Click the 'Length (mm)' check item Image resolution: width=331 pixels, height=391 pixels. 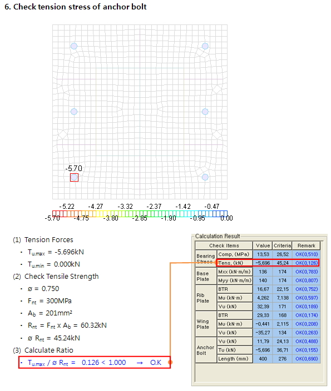(x=234, y=359)
